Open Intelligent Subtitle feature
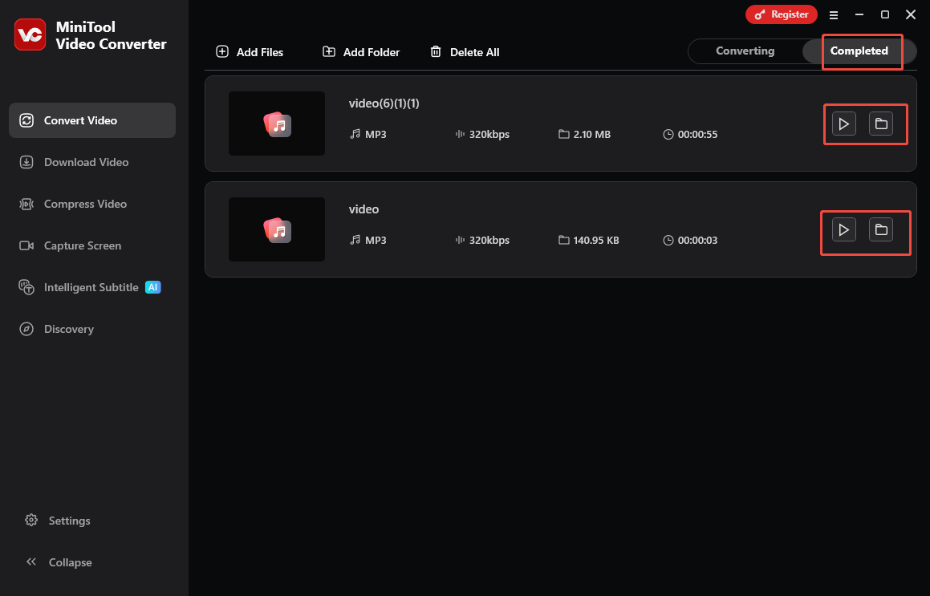This screenshot has height=596, width=930. point(91,286)
